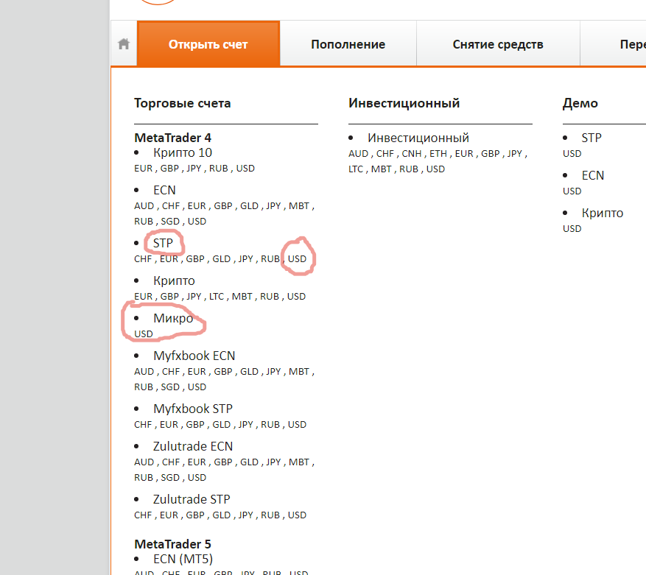The height and width of the screenshot is (575, 646).
Task: Choose CHF for the MetaTrader 4 STP account
Action: 143,259
